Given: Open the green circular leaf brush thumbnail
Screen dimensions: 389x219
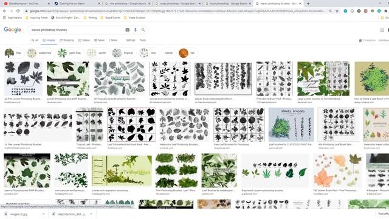Looking at the screenshot, I should coord(371,78).
